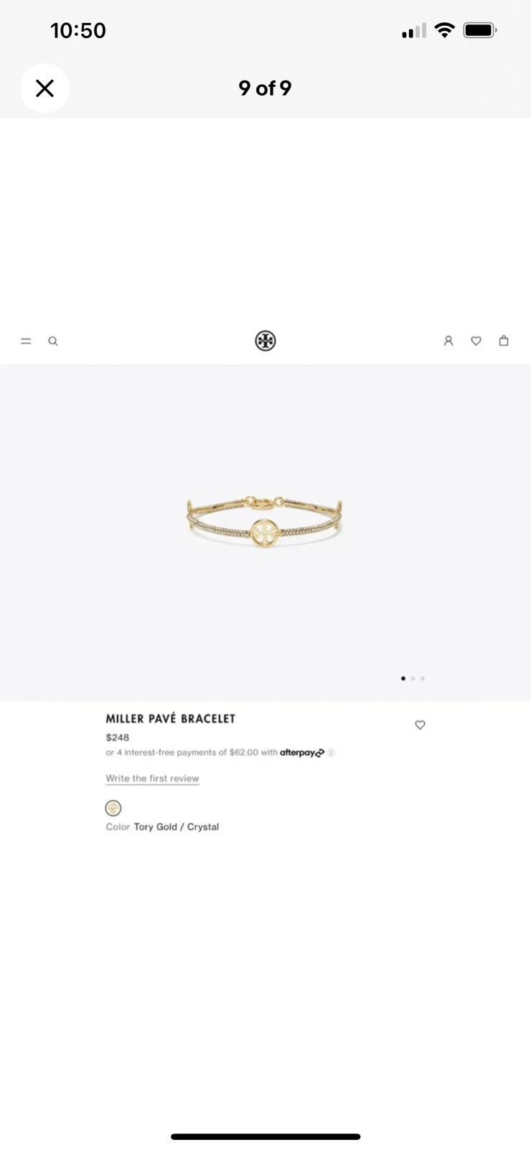Go to third carousel image dot
This screenshot has width=531, height=1150.
(x=423, y=678)
